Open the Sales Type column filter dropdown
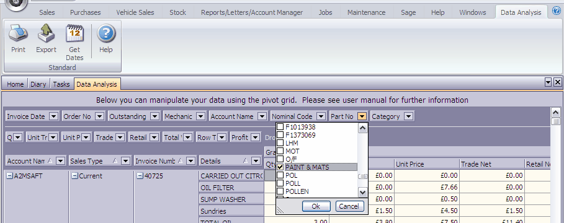 (x=125, y=161)
